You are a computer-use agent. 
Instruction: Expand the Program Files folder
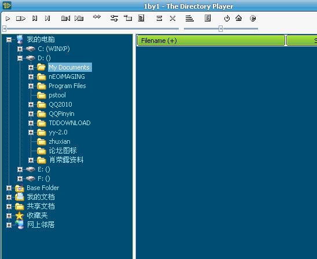(x=31, y=86)
